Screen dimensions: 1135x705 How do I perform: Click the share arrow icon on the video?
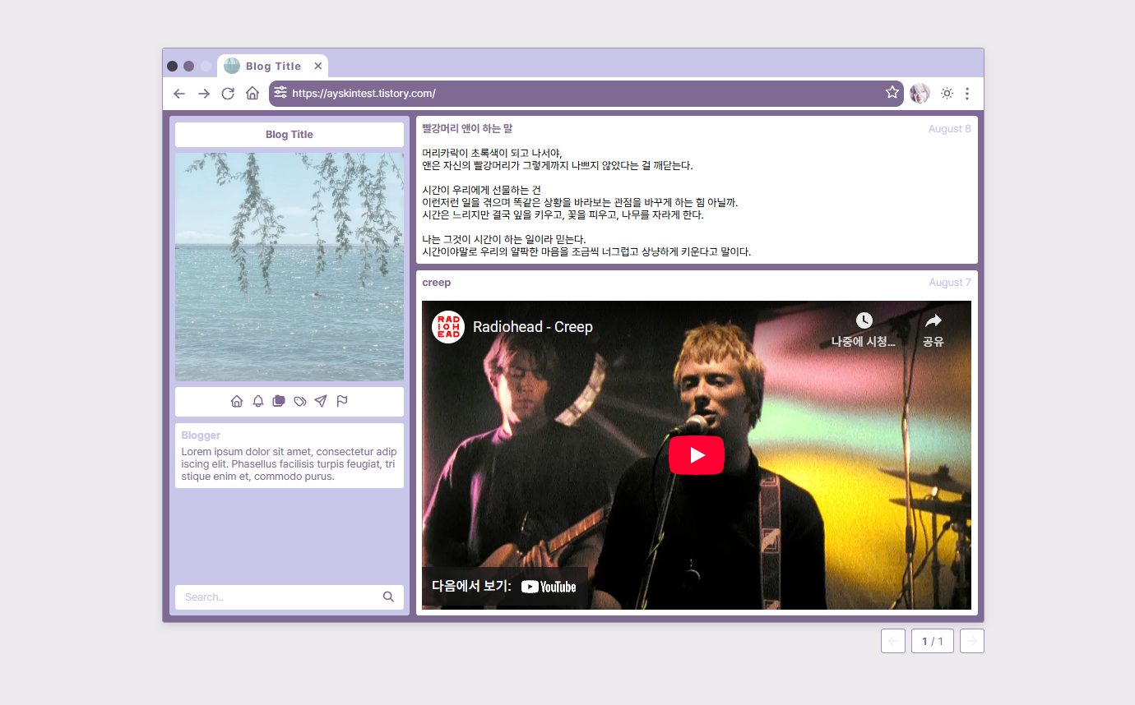[x=933, y=320]
